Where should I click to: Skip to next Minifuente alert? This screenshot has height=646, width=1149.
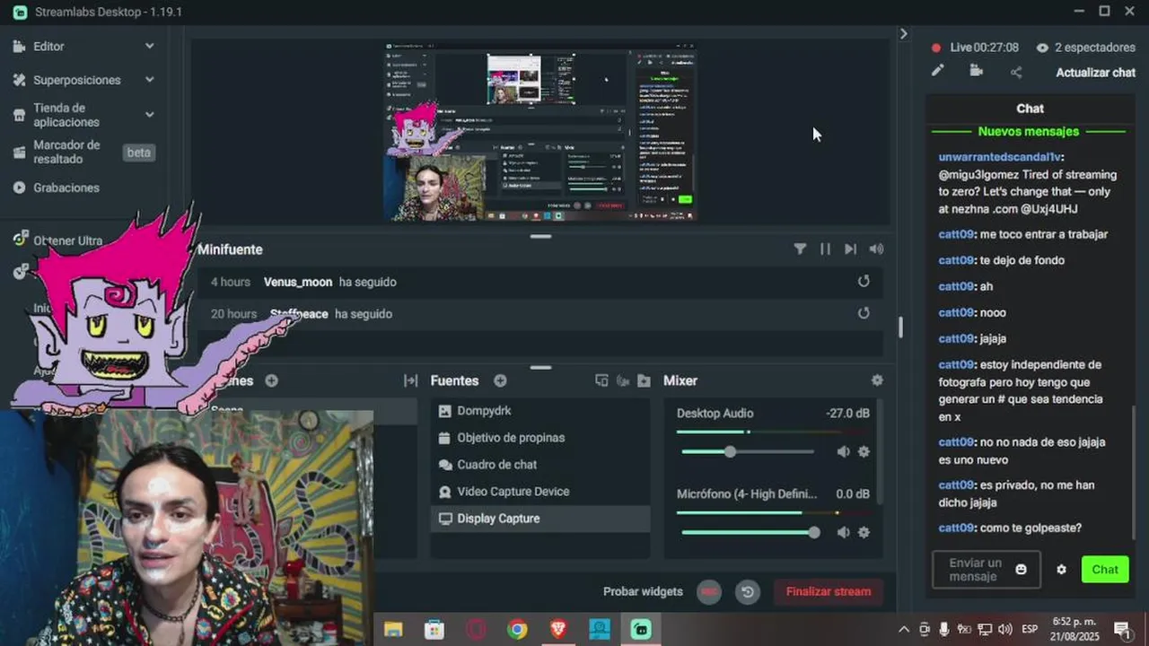tap(850, 249)
